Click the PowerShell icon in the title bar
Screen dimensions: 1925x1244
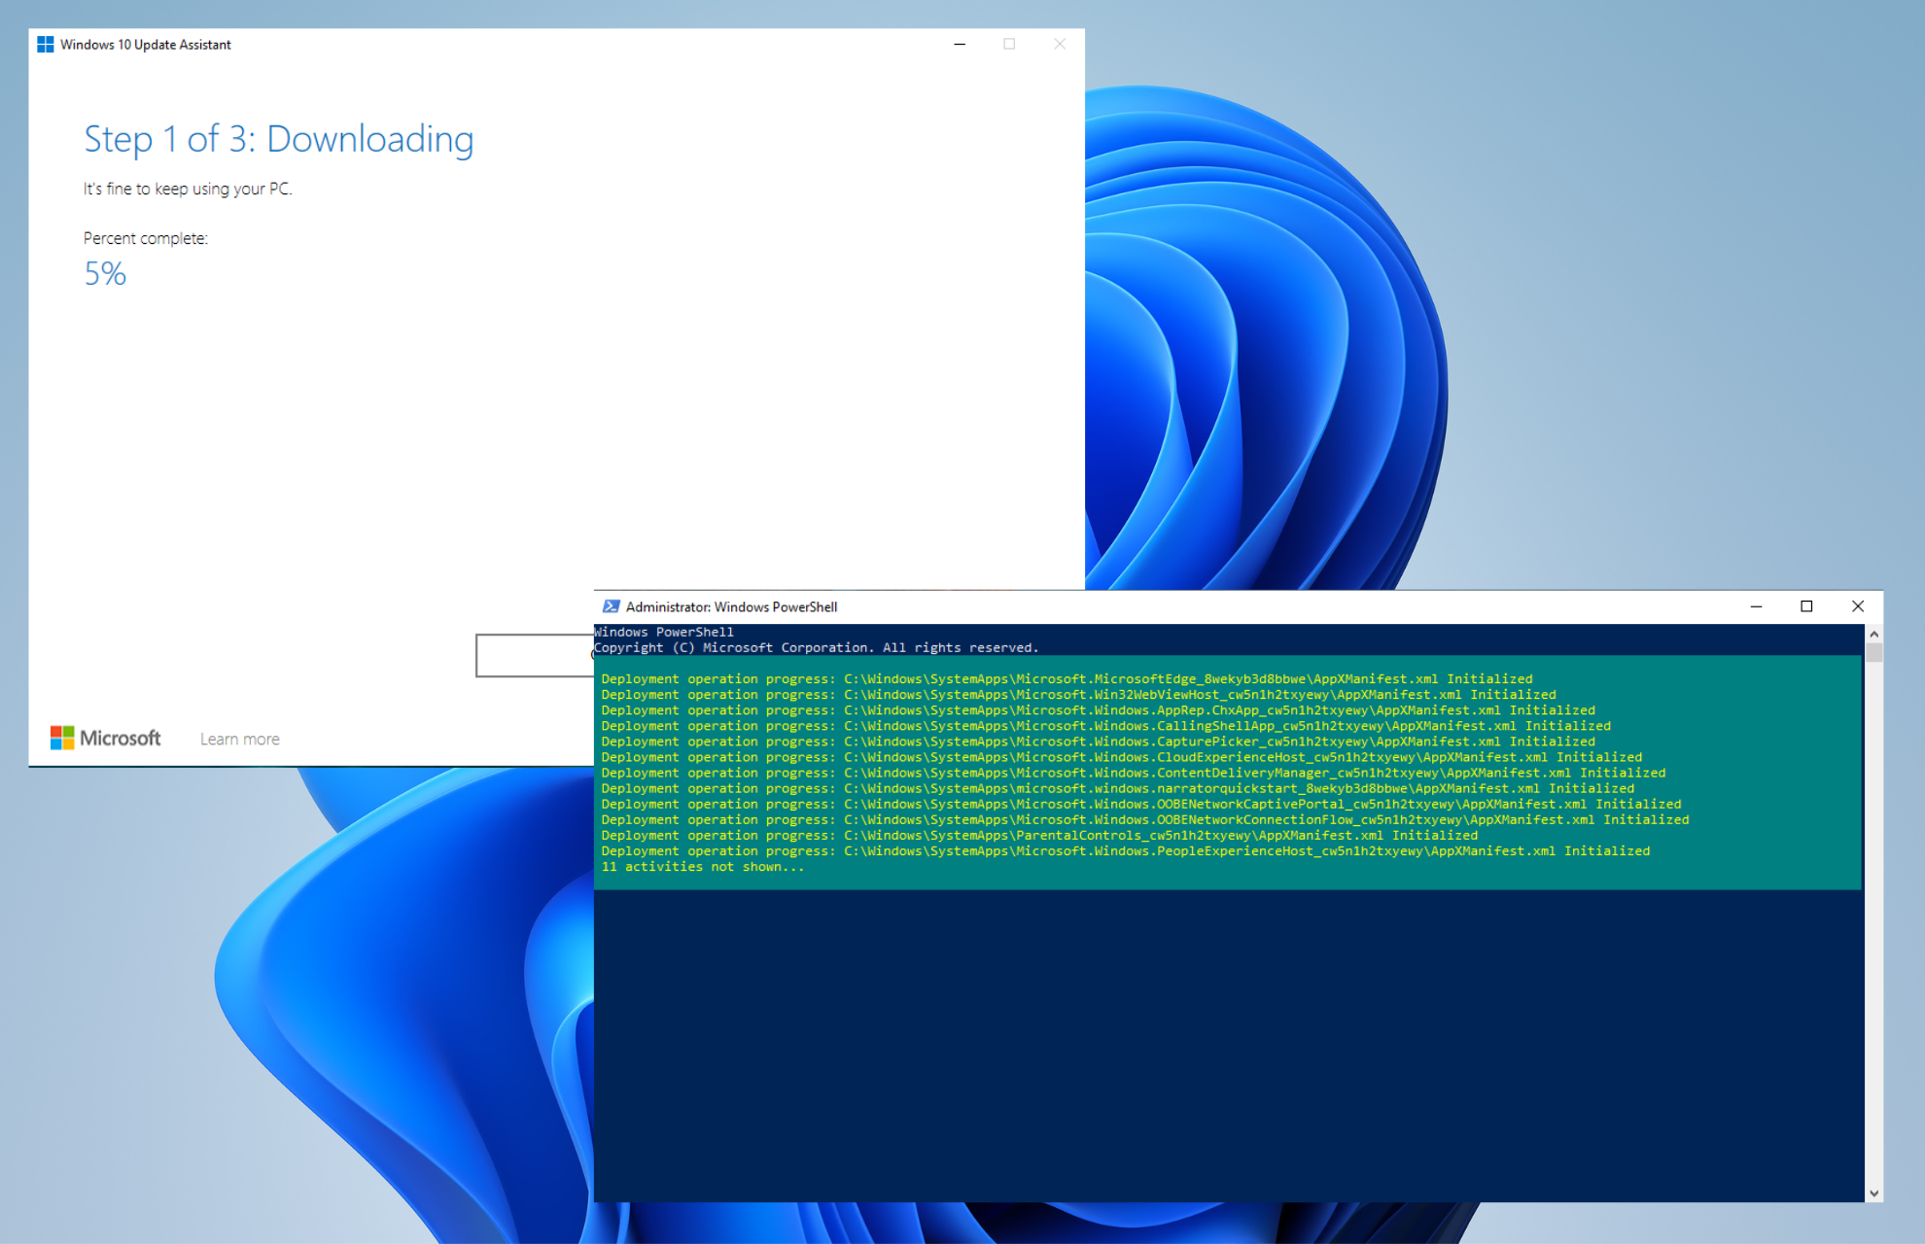(x=611, y=606)
